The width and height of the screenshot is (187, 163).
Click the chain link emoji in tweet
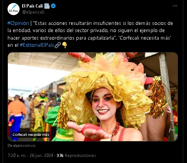pyautogui.click(x=58, y=45)
